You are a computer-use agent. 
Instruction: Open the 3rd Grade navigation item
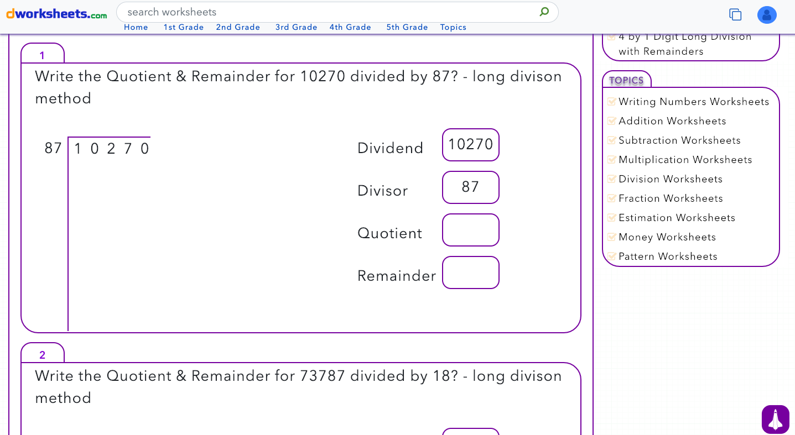tap(297, 27)
